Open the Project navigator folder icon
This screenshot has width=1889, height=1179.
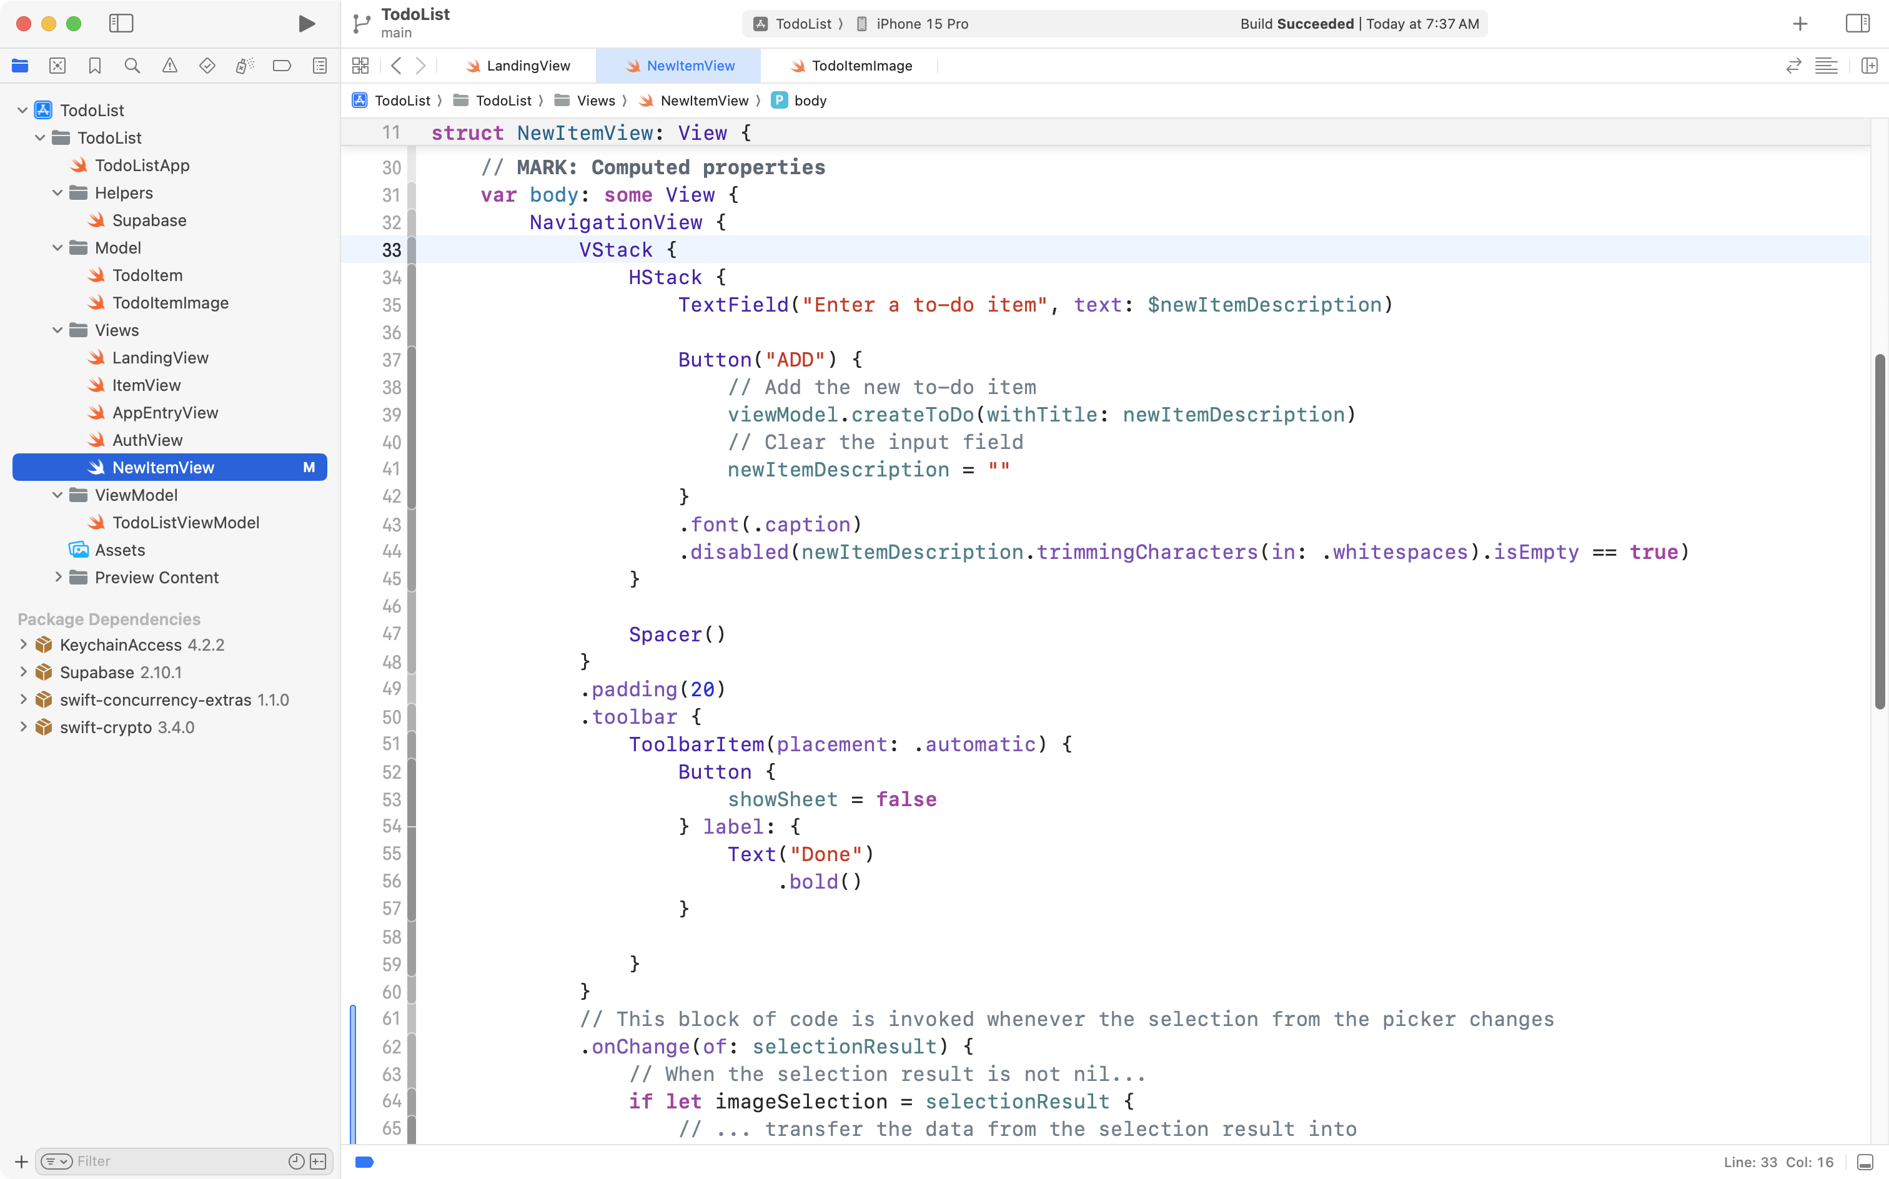(19, 66)
